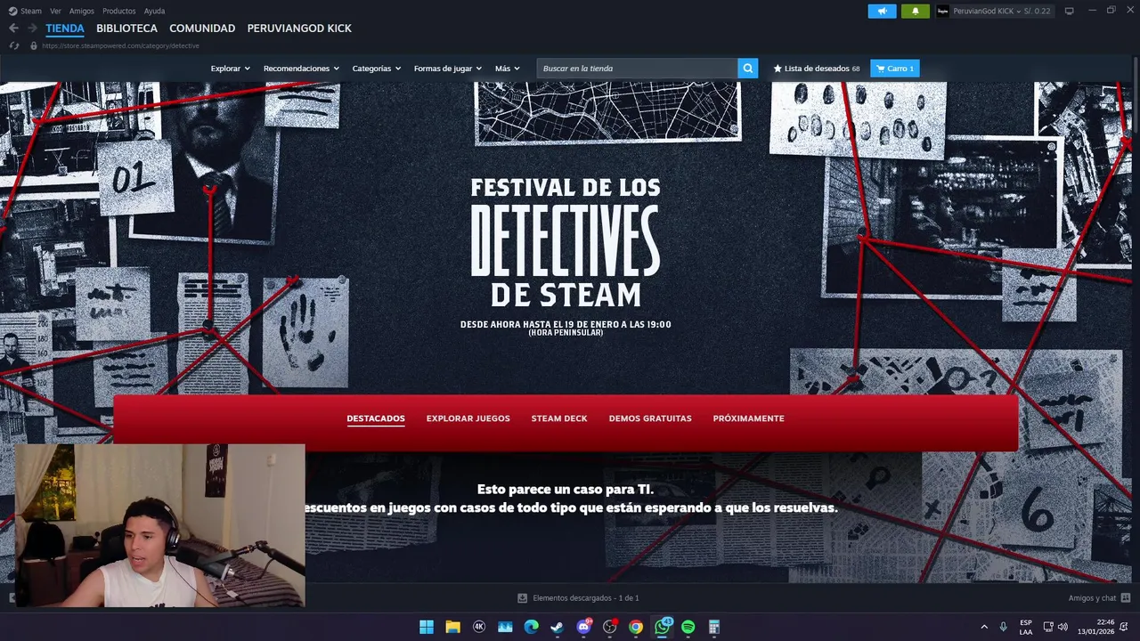Switch to the COMUNIDAD tab
The height and width of the screenshot is (641, 1140).
click(202, 28)
